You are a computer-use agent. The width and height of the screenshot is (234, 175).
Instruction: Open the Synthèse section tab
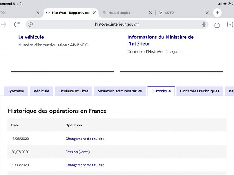click(x=16, y=91)
